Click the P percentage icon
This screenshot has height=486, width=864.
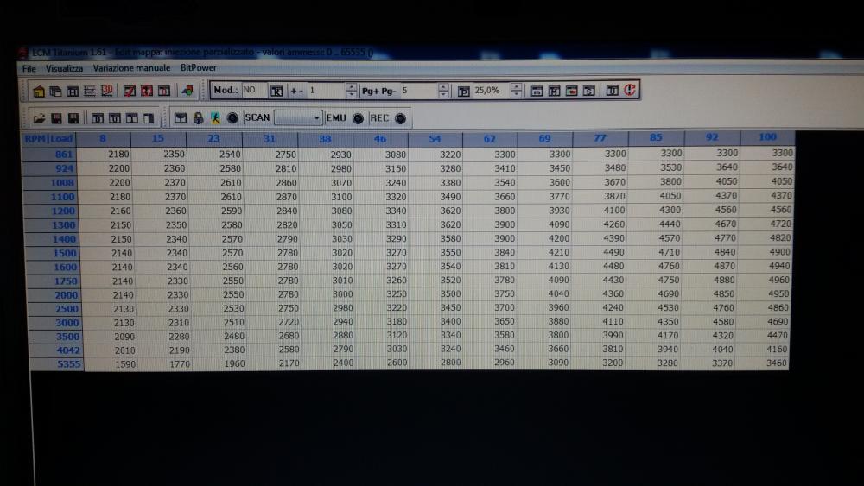[463, 91]
